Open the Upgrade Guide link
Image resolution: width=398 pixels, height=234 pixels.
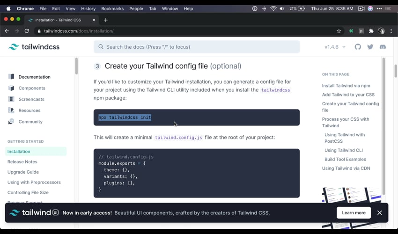point(23,172)
